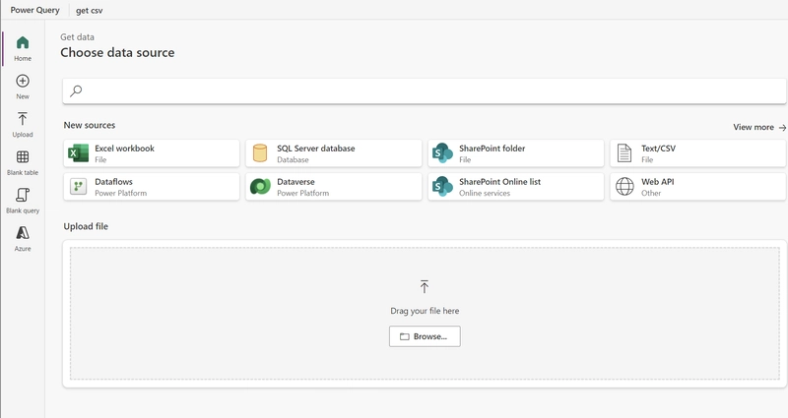The height and width of the screenshot is (418, 788).
Task: Open the Home sidebar section
Action: point(23,48)
